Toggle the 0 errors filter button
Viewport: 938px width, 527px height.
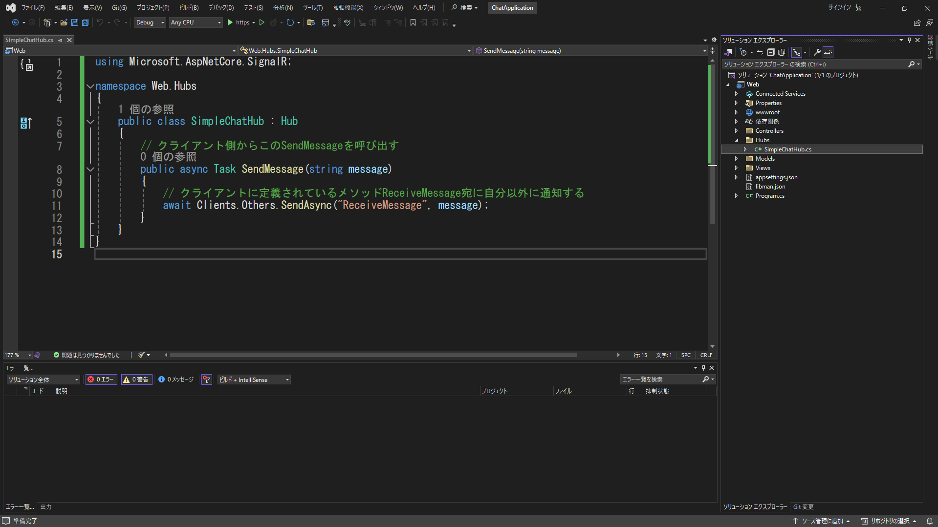[x=101, y=379]
